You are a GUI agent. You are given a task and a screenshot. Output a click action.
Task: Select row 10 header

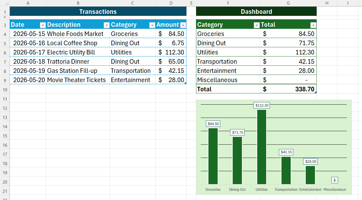point(5,89)
